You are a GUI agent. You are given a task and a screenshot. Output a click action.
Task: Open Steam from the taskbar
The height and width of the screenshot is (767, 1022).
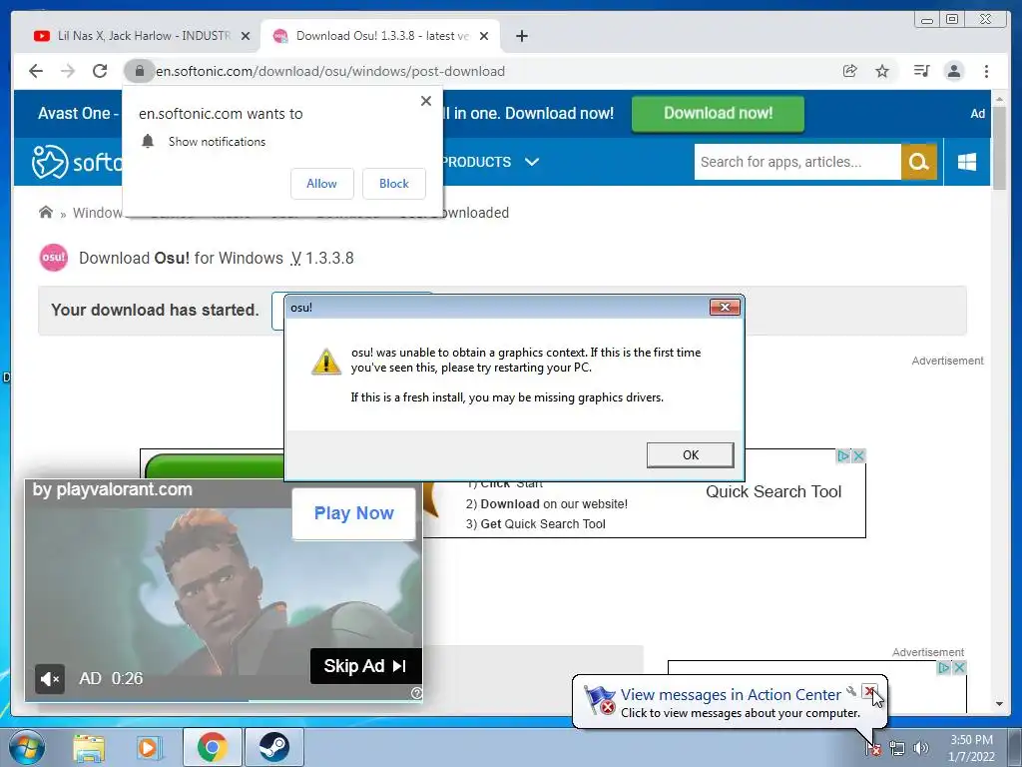(273, 747)
